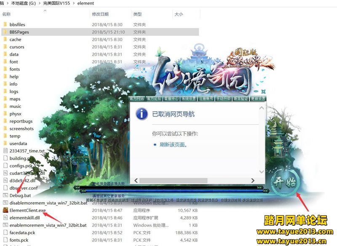
Task: Open 更新设置 in the launcher menu
Action: pos(258,99)
